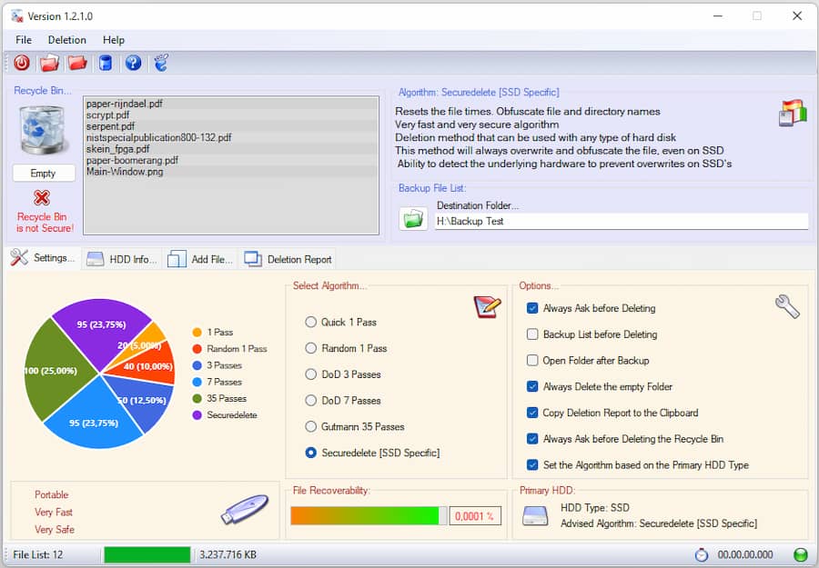Click the orange 1 Pass legend dot
The width and height of the screenshot is (819, 568).
[197, 333]
